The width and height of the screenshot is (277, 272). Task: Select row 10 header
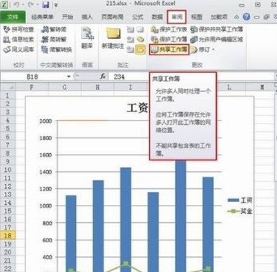point(8,170)
